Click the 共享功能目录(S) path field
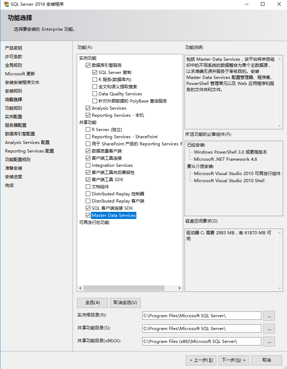 tap(202, 329)
